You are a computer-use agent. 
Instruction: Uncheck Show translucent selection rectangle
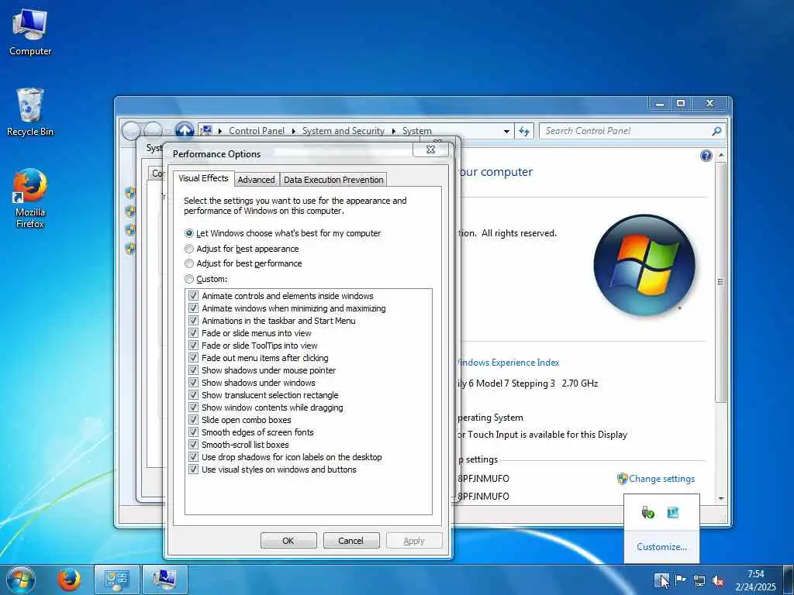point(193,395)
